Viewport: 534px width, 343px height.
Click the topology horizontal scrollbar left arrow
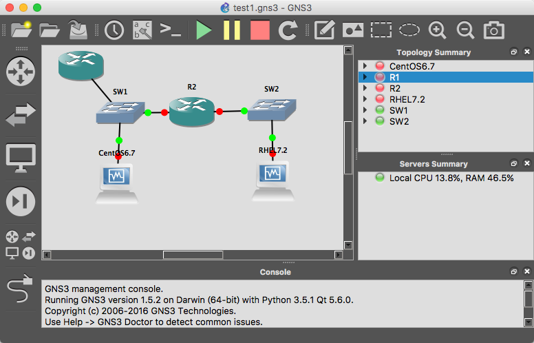pos(47,255)
